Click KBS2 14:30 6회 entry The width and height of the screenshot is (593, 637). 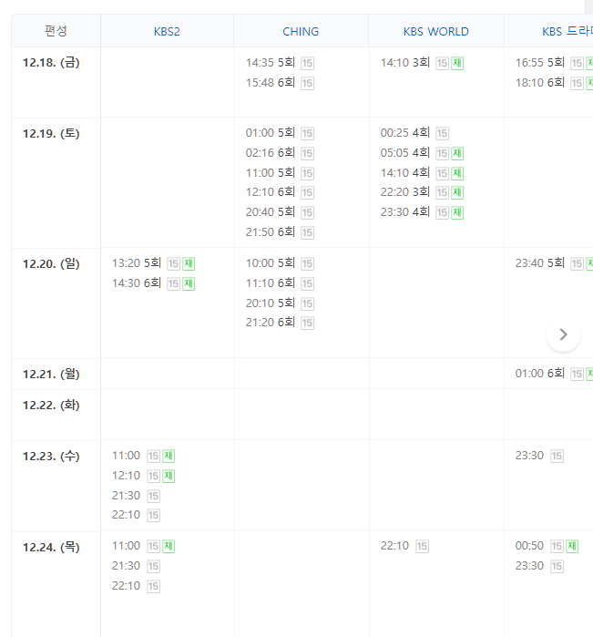[x=137, y=283]
